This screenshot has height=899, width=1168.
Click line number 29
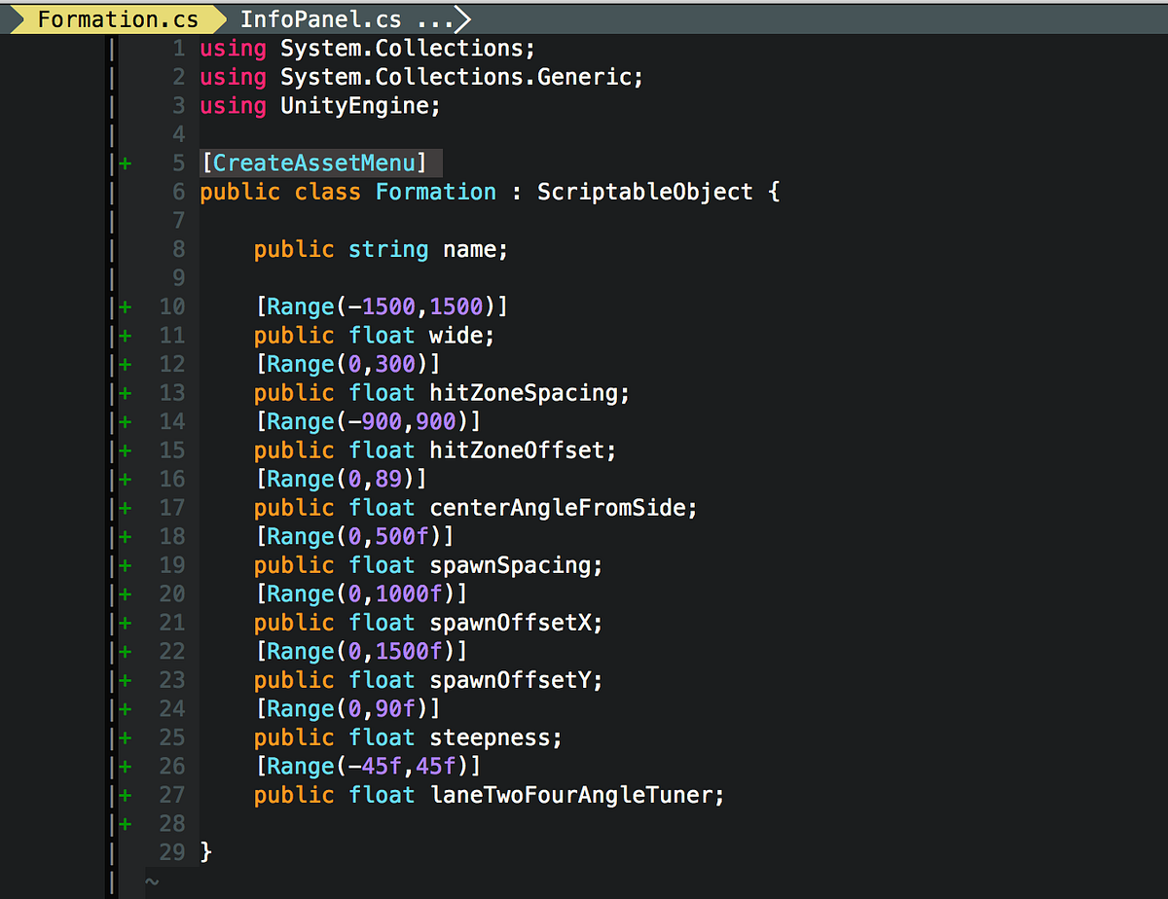[172, 851]
